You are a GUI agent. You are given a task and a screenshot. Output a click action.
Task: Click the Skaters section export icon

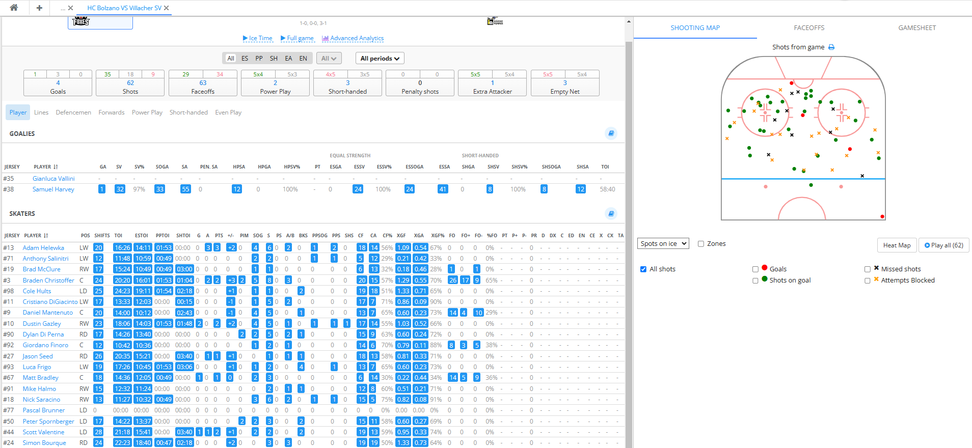(x=611, y=214)
